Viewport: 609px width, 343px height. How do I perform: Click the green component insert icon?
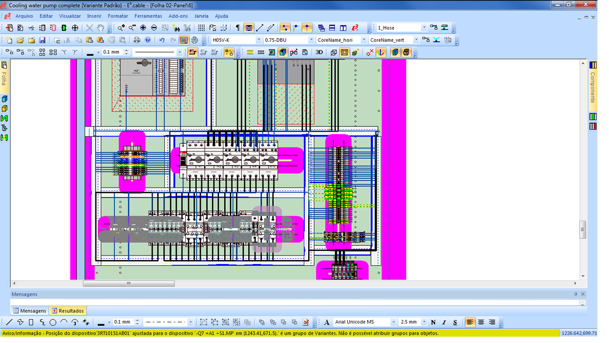(64, 27)
